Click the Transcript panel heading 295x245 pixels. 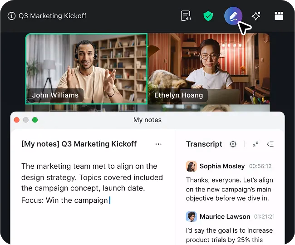(204, 144)
